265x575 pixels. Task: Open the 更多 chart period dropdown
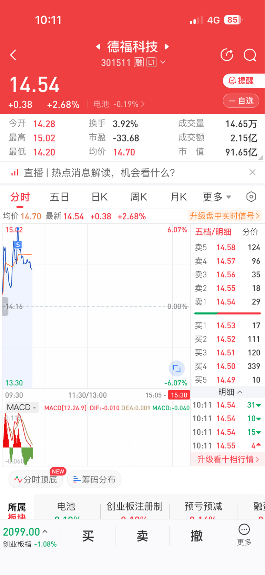tap(217, 197)
